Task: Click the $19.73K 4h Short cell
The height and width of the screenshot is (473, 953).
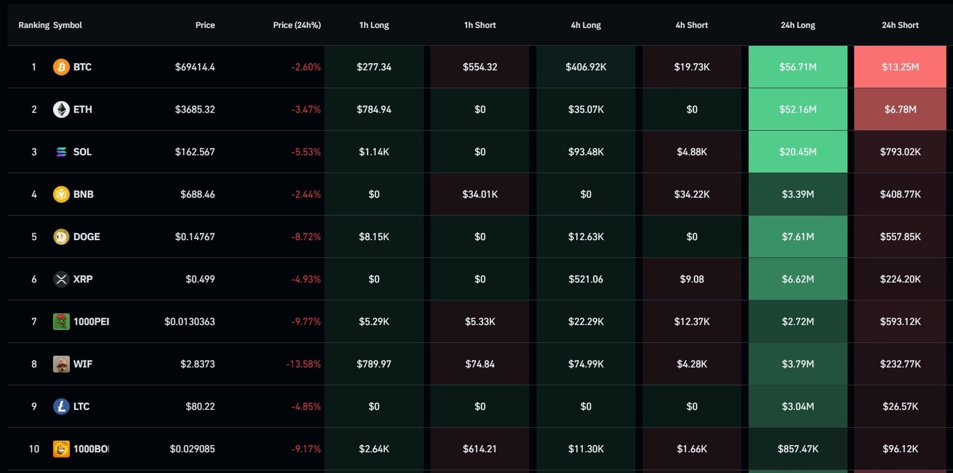Action: point(692,67)
